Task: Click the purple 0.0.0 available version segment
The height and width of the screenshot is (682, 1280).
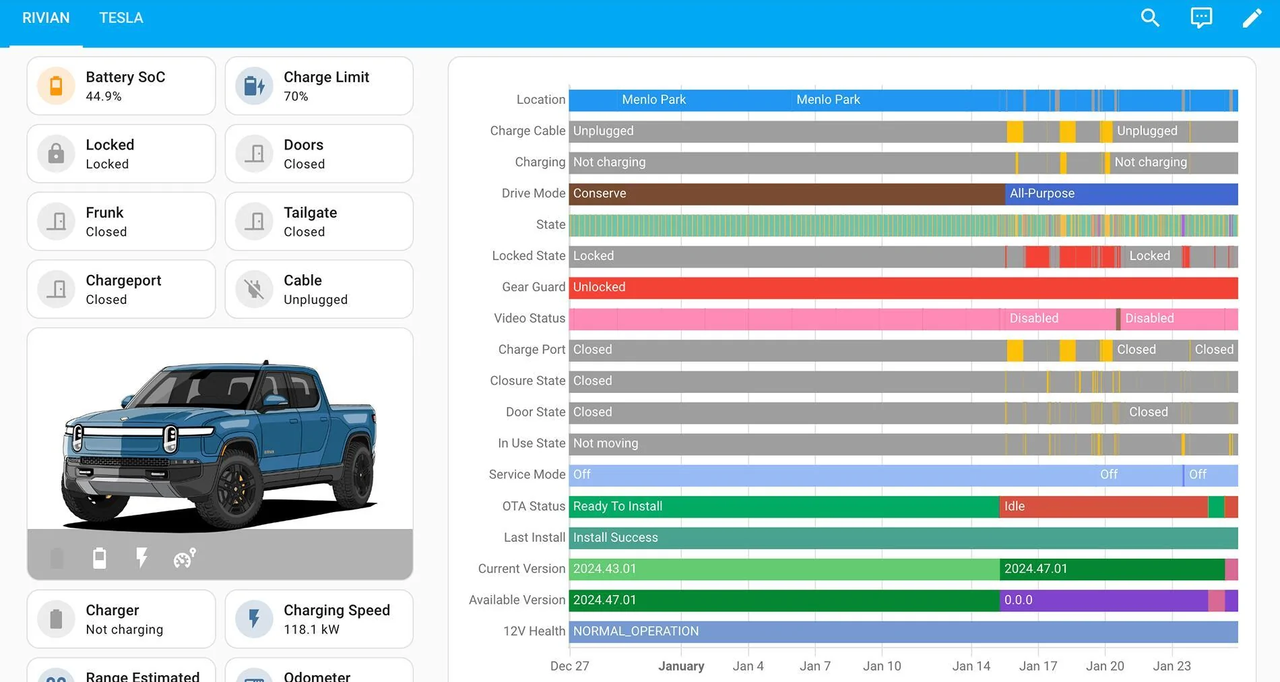Action: (x=1103, y=600)
